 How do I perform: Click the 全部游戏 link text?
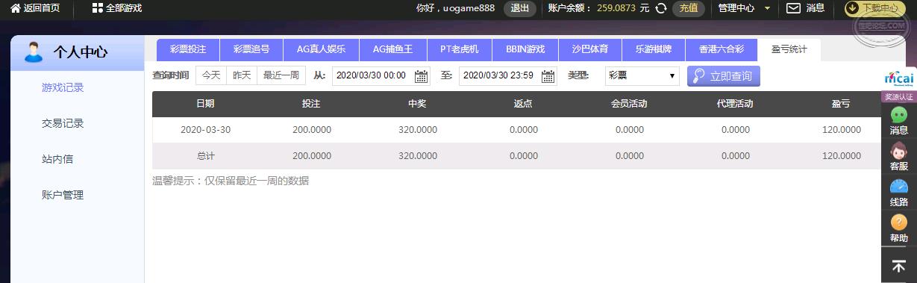(124, 8)
